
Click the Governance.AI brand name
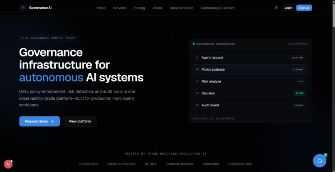(x=40, y=8)
